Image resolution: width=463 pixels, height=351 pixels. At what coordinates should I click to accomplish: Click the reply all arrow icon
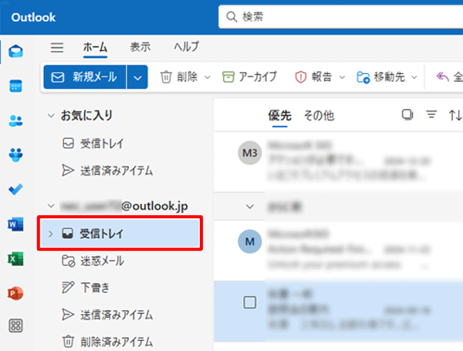[x=442, y=76]
